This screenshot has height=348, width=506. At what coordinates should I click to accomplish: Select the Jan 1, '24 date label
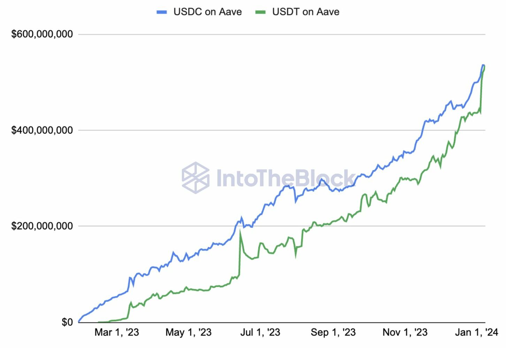[476, 332]
